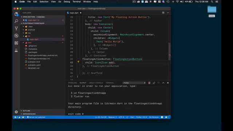Image resolution: width=233 pixels, height=131 pixels.
Task: Open the .gitignore file
Action: coord(32,46)
